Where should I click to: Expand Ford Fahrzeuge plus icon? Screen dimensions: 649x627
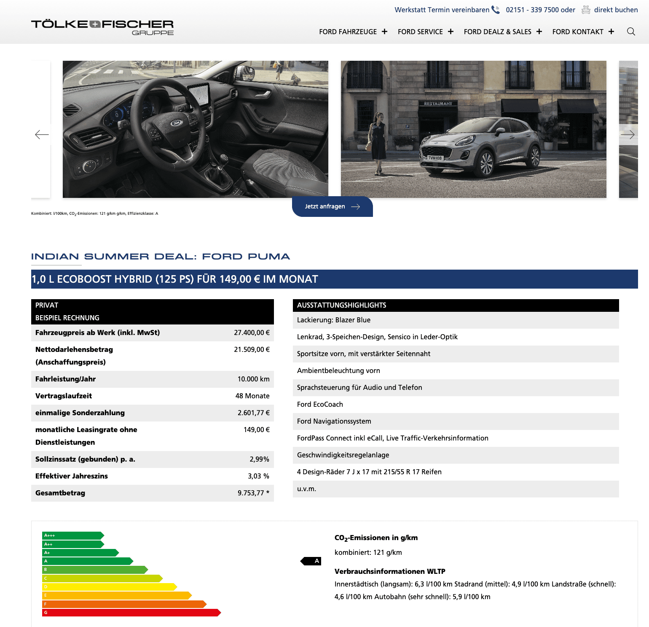tap(384, 32)
